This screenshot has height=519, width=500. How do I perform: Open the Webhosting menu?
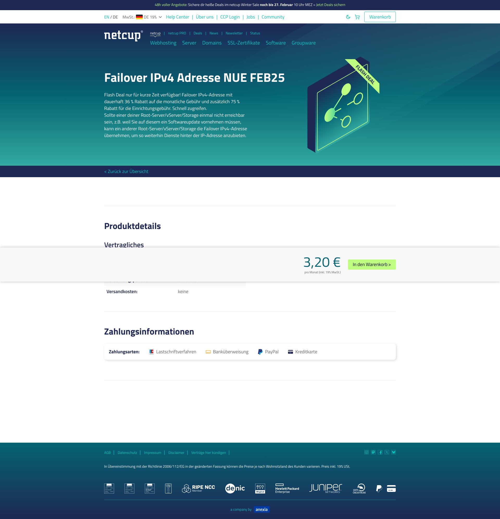click(x=163, y=43)
